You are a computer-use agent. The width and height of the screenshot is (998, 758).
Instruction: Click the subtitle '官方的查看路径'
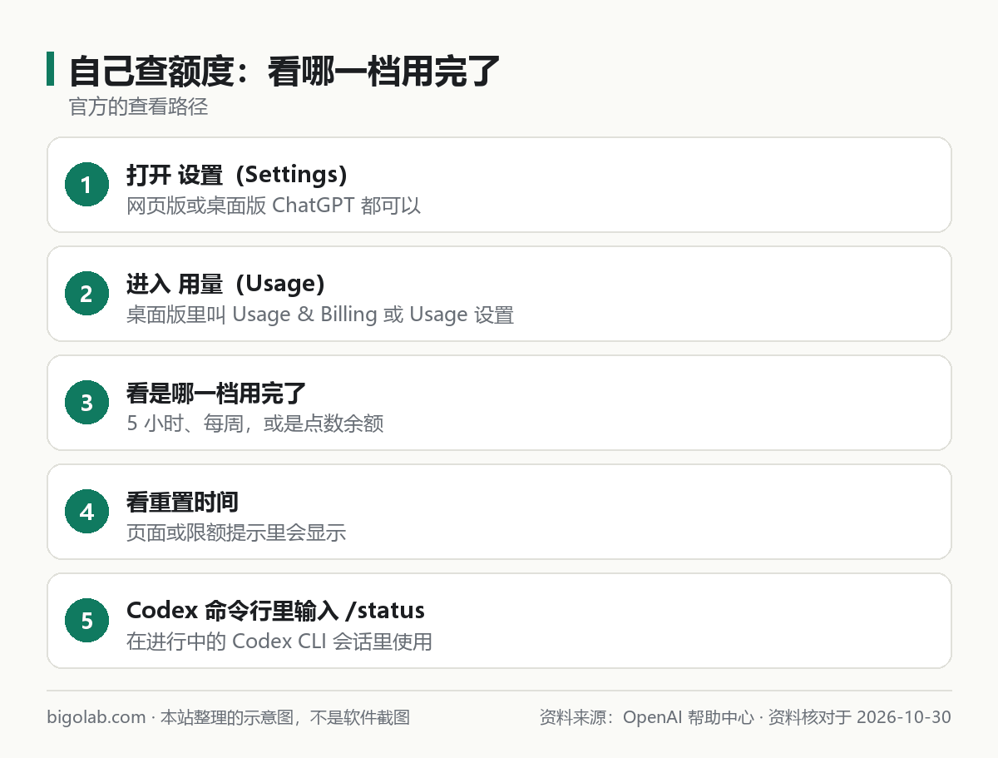click(138, 107)
